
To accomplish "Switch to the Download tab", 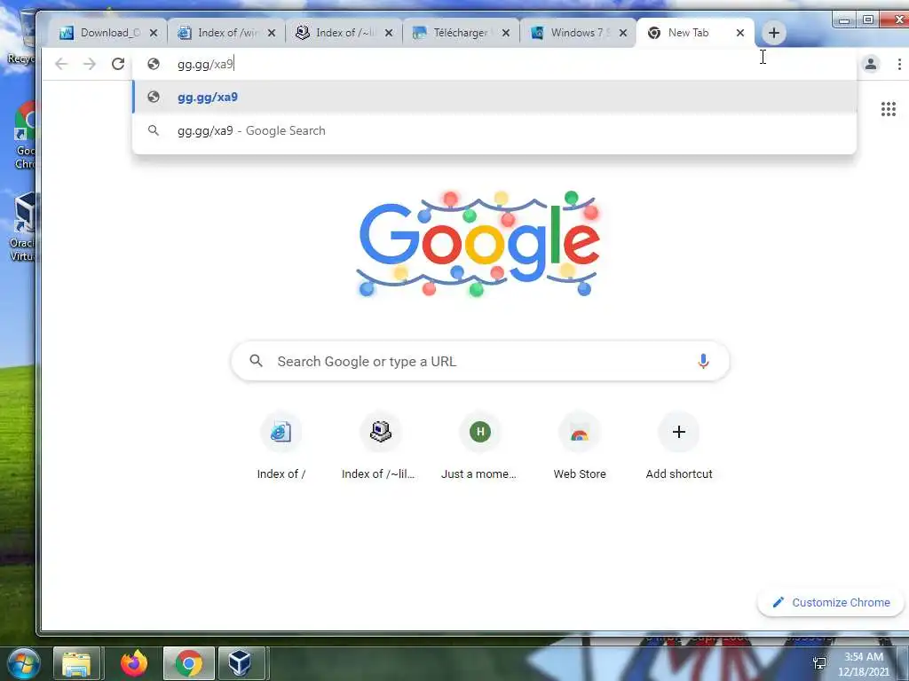I will (107, 33).
